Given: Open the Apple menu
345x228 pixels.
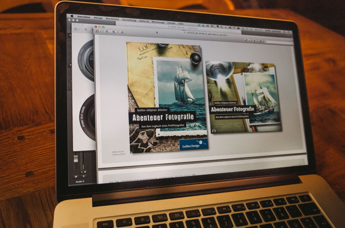Looking at the screenshot, I should [72, 16].
